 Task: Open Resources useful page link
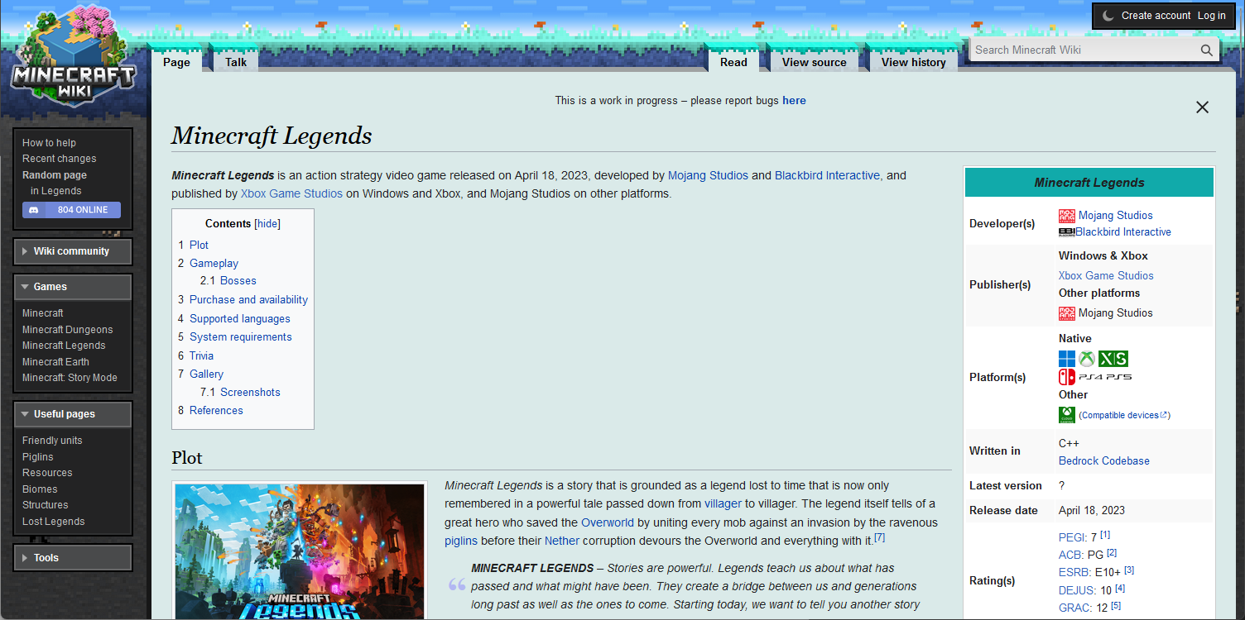(x=47, y=473)
